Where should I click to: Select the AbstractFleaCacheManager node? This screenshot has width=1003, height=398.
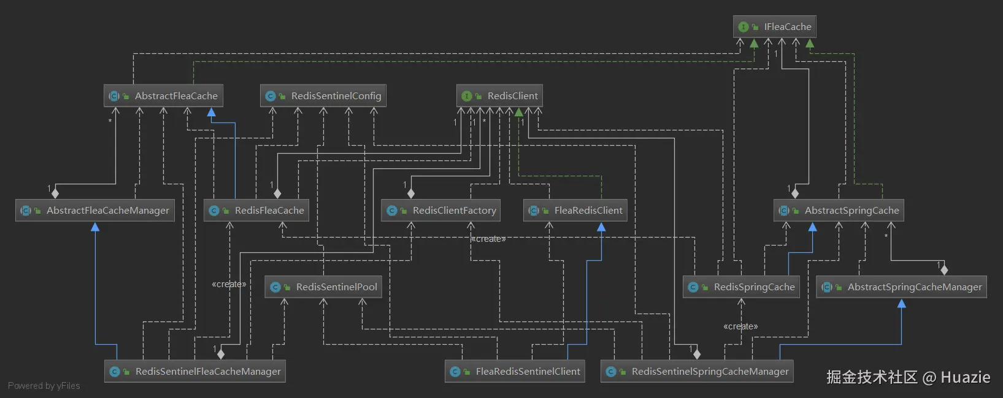click(95, 211)
